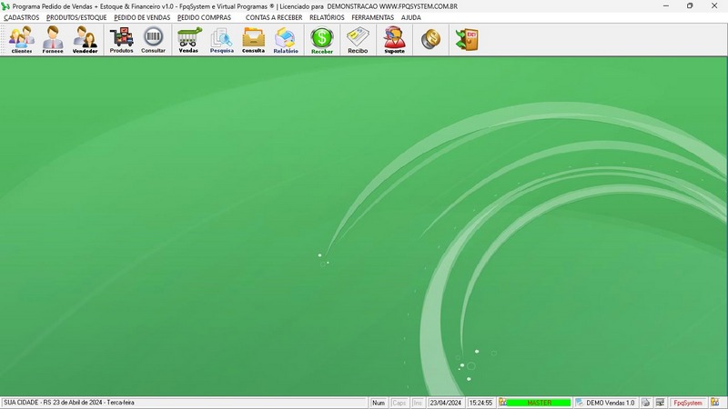
Task: Open the AJUDA menu
Action: coord(411,17)
